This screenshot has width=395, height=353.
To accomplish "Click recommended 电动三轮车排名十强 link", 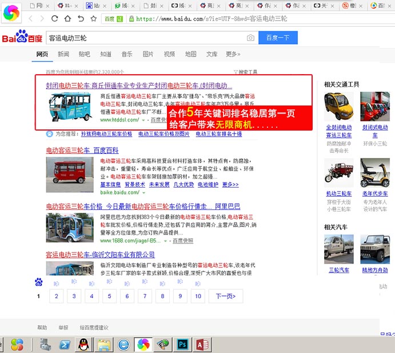I will [219, 134].
